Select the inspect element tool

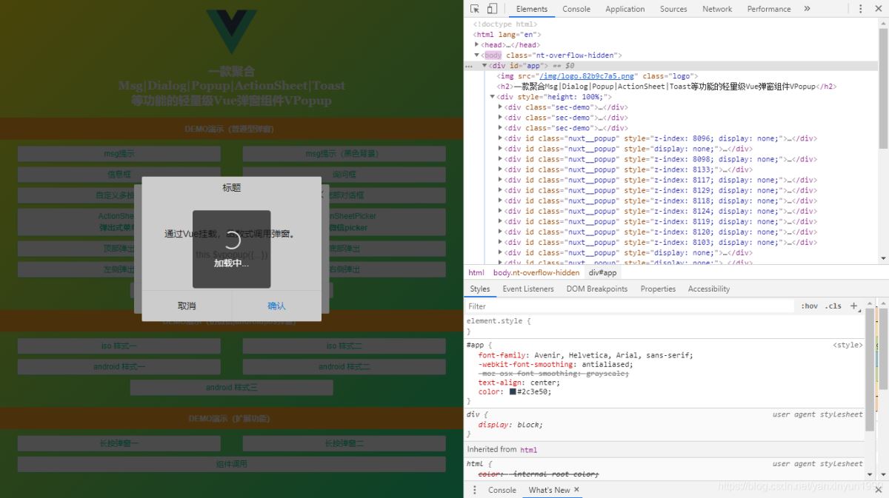(x=476, y=8)
